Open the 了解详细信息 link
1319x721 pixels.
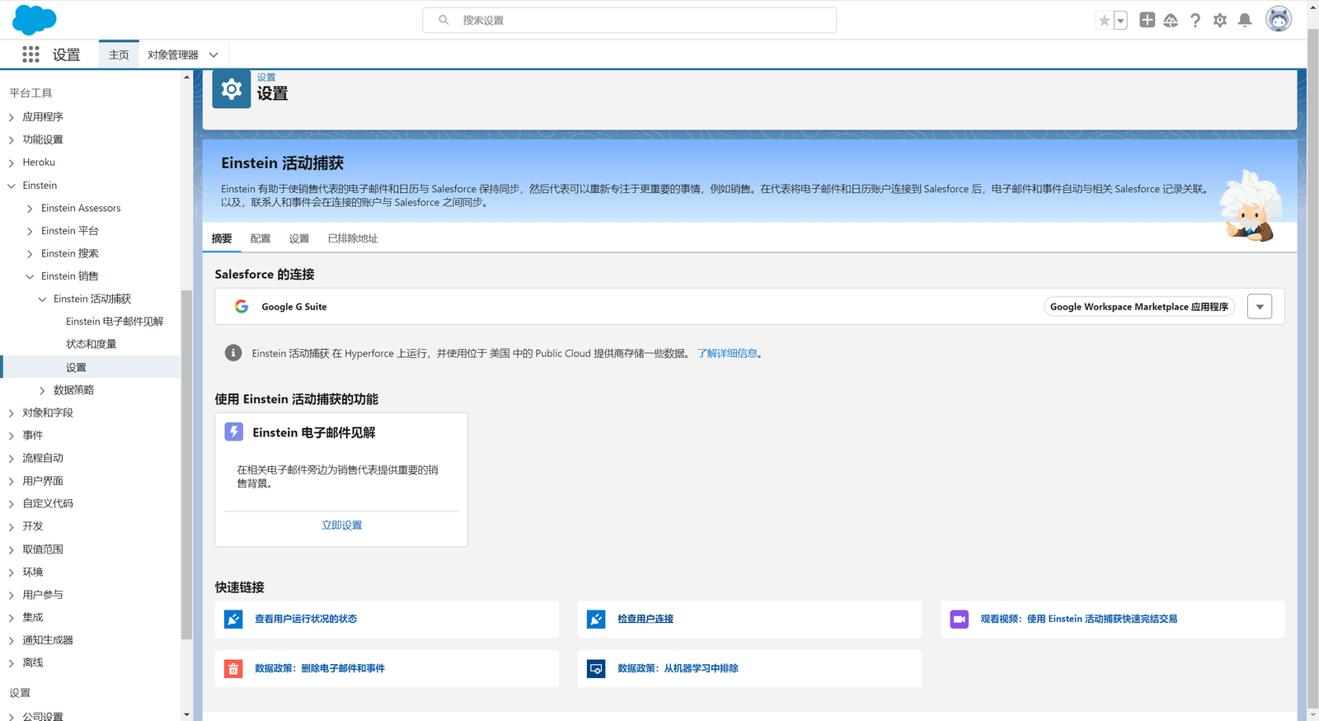tap(727, 353)
